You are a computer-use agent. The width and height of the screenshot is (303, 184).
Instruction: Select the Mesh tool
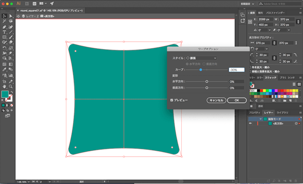(x=4, y=64)
